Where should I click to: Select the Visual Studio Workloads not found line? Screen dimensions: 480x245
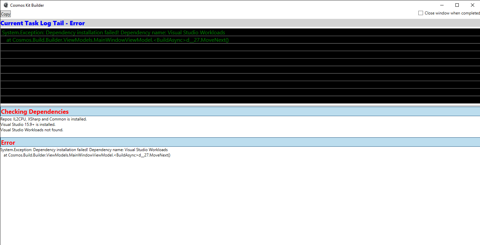[x=32, y=130]
